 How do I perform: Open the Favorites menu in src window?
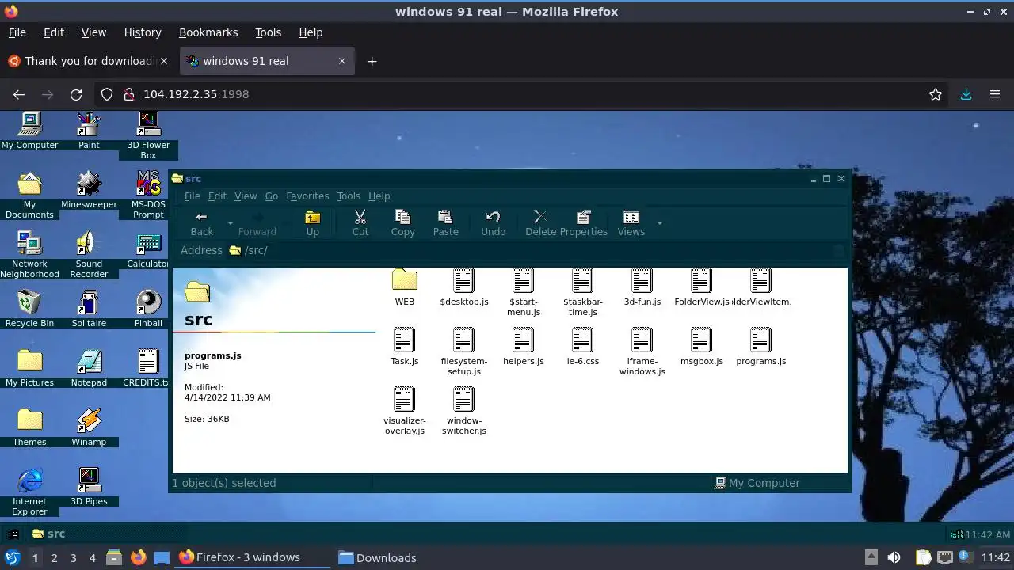click(x=307, y=196)
